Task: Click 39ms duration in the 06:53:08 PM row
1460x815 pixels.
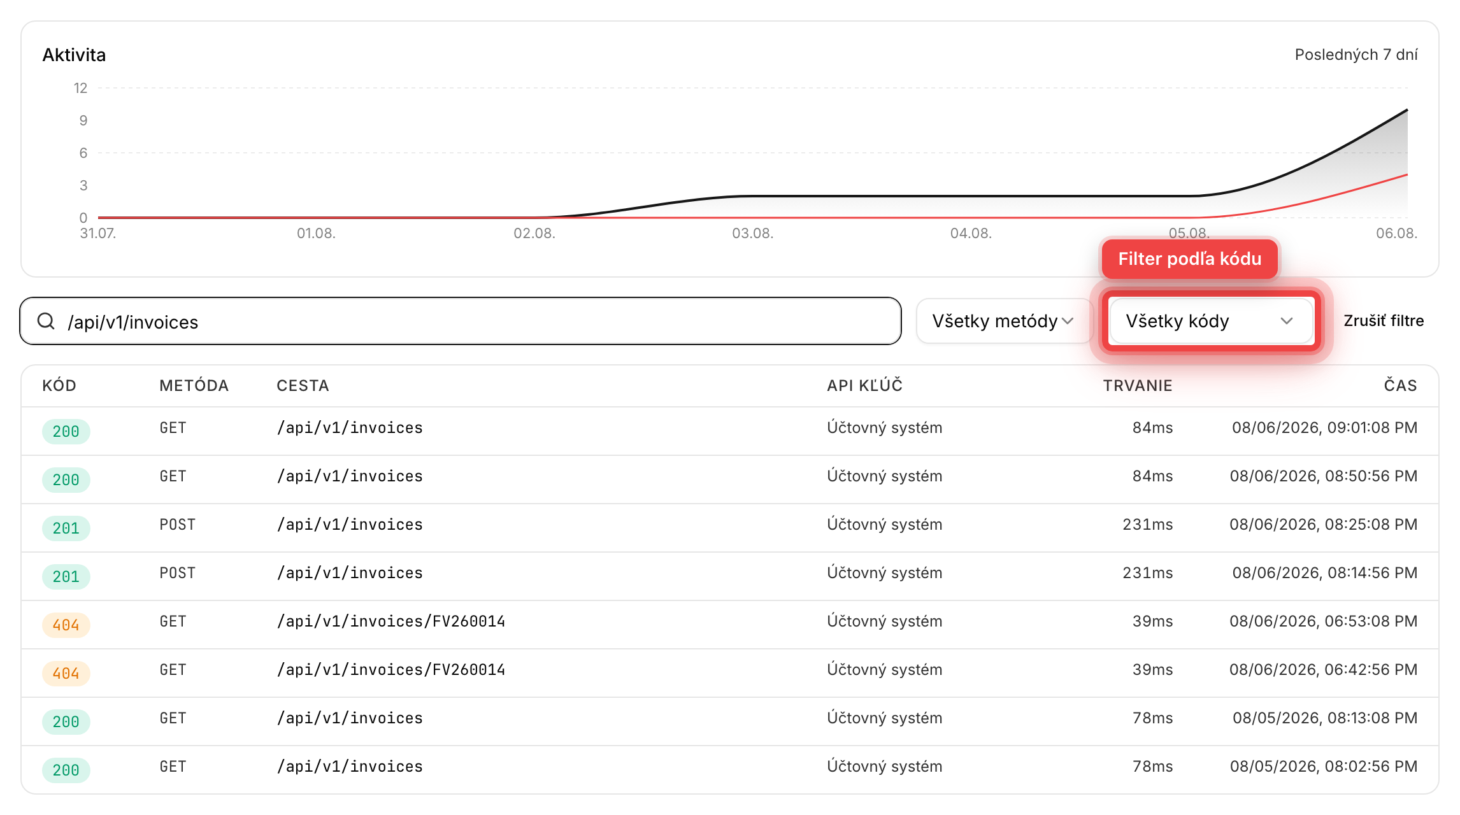Action: (x=1152, y=621)
